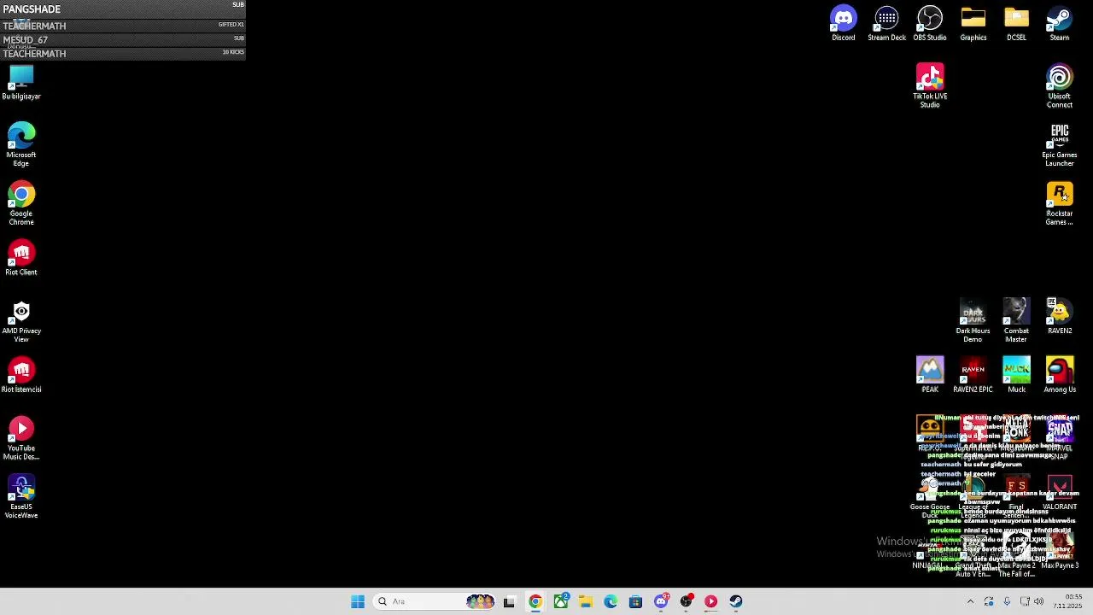Click the Steam desktop shortcut
This screenshot has width=1093, height=615.
point(1060,23)
